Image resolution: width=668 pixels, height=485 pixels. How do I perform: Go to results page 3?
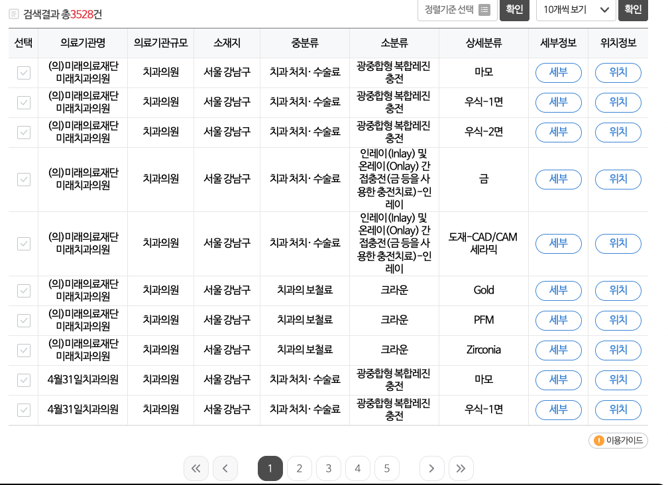coord(328,468)
